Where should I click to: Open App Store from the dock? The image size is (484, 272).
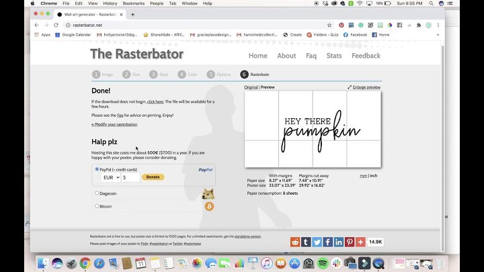coord(294,263)
